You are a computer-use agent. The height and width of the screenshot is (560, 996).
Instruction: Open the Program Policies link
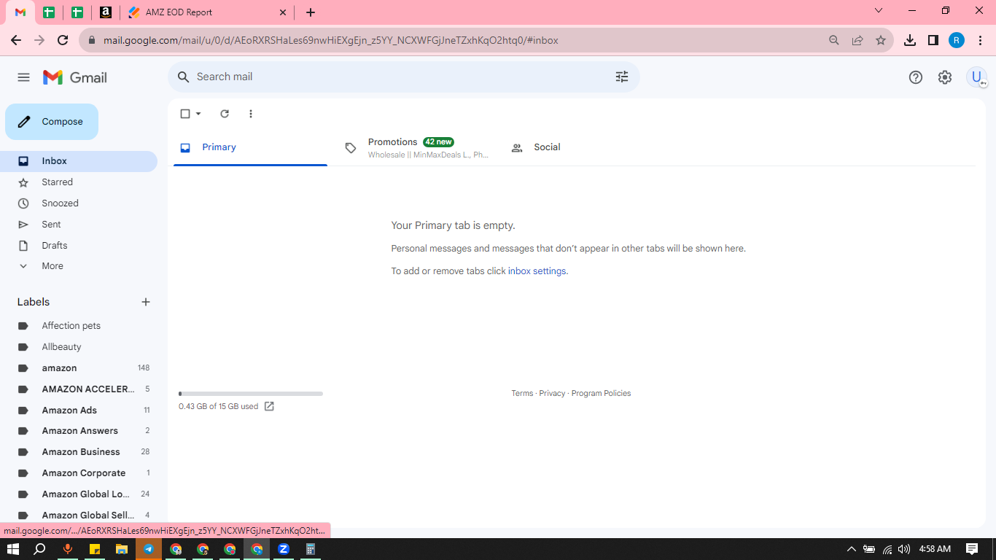click(x=601, y=393)
